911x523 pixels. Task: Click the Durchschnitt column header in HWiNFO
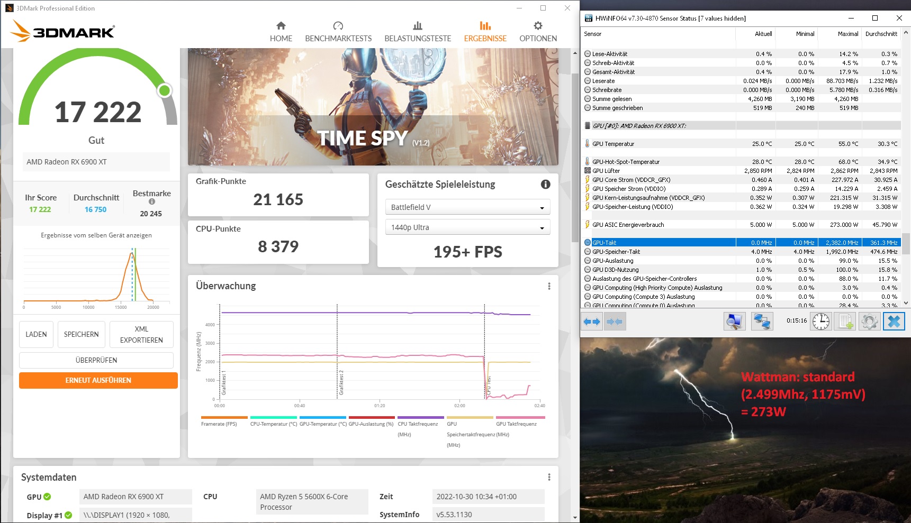[x=881, y=34]
